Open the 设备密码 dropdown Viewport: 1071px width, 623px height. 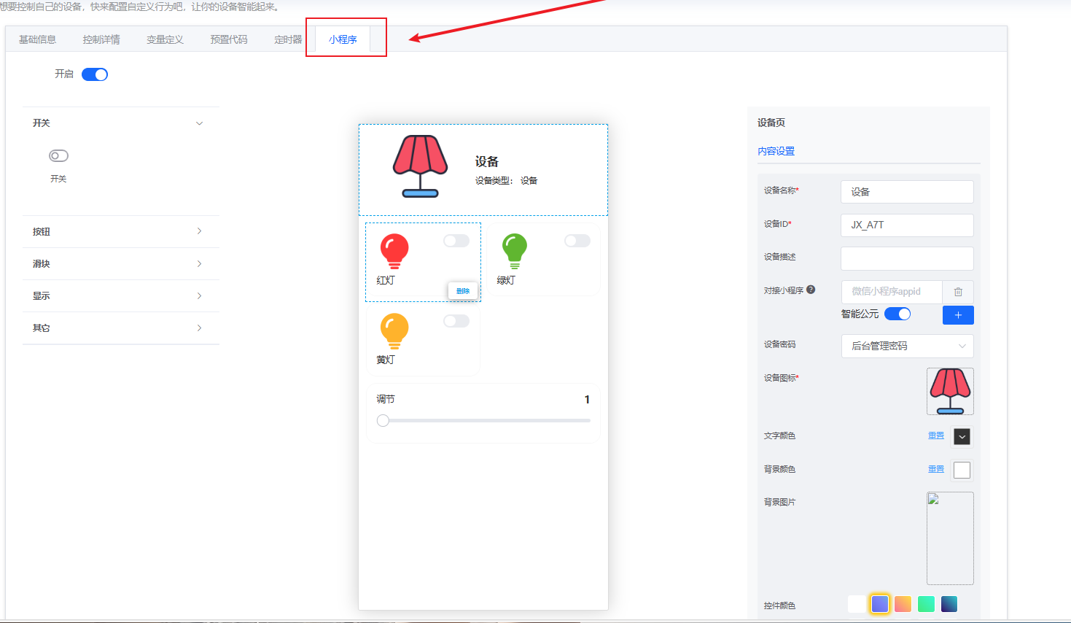[907, 346]
